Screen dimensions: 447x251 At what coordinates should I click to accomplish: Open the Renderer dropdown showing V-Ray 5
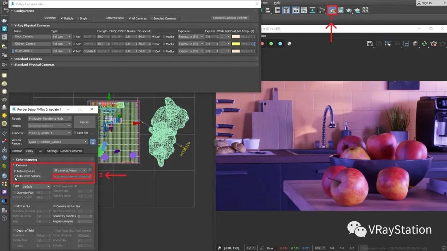[x=50, y=133]
